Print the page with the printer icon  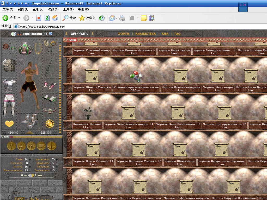click(122, 18)
